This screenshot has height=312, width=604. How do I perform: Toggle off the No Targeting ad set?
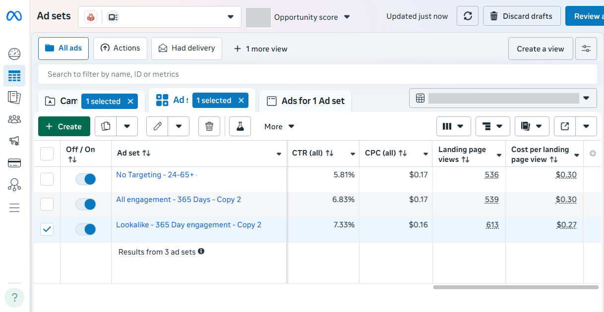(x=85, y=179)
